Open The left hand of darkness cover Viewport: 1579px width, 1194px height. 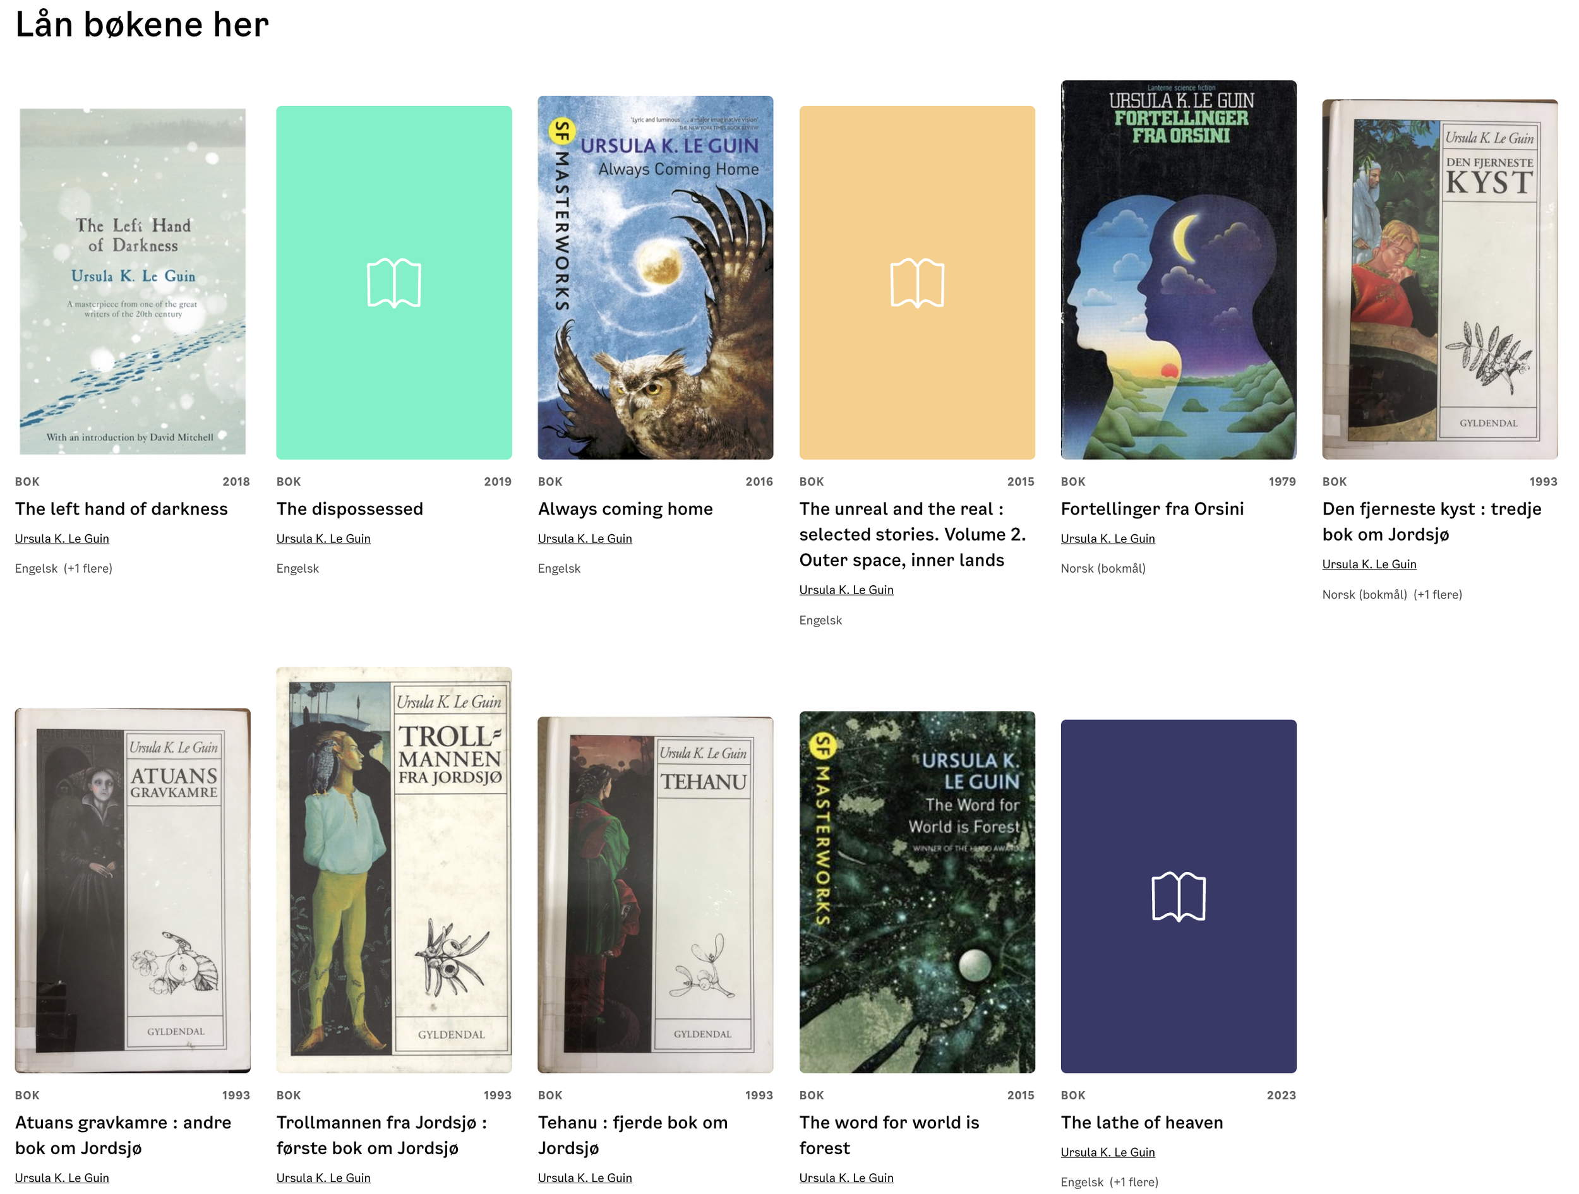(133, 281)
